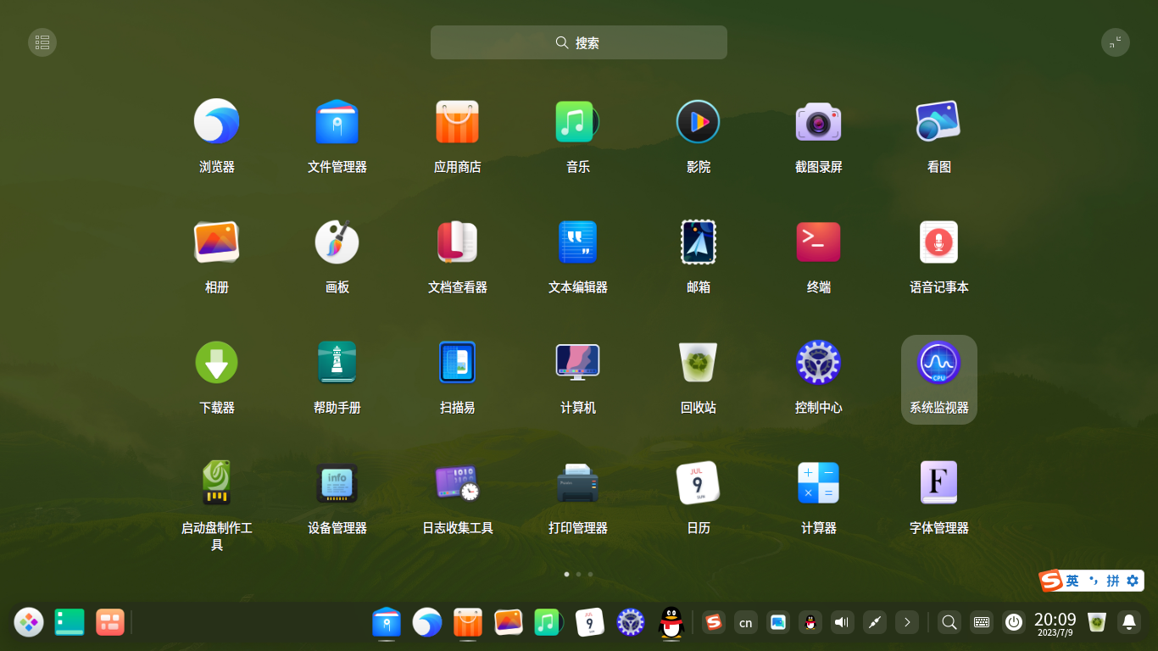Click 拼 pinyin mode in Sogou bar
Screen dimensions: 1158x651
pyautogui.click(x=1113, y=581)
